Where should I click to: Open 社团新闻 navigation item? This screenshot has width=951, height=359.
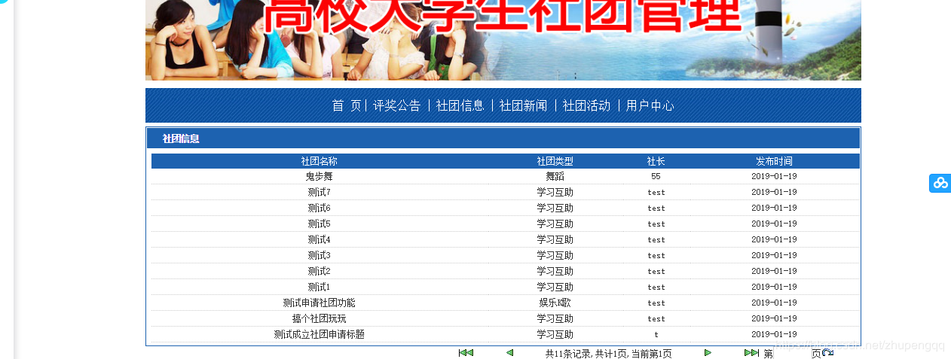tap(524, 106)
